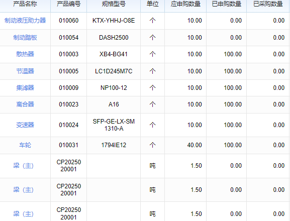Screen dimensions: 290x221
Task: Click the SFP-GE-LX-SM 1310-A specification cell
Action: point(114,125)
